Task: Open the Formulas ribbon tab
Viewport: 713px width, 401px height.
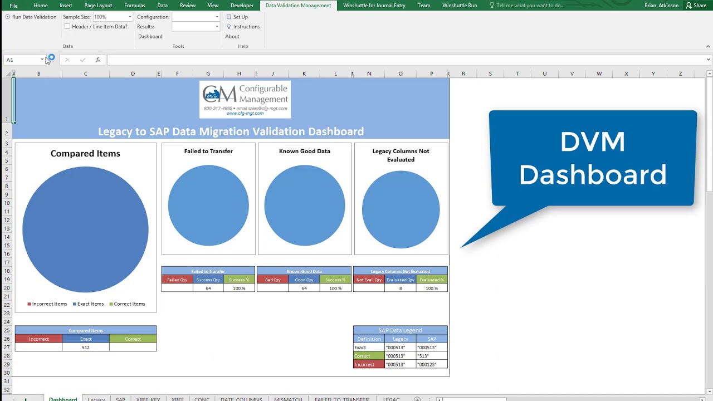Action: (135, 5)
